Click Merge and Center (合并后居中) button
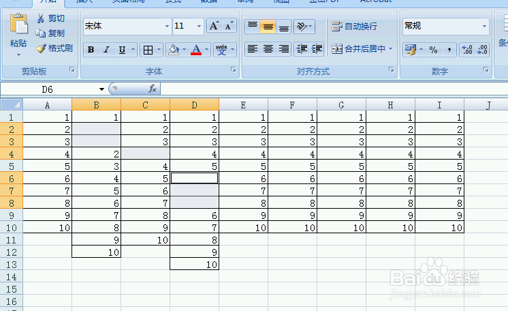Screen dimensions: 508x311 tap(358, 49)
